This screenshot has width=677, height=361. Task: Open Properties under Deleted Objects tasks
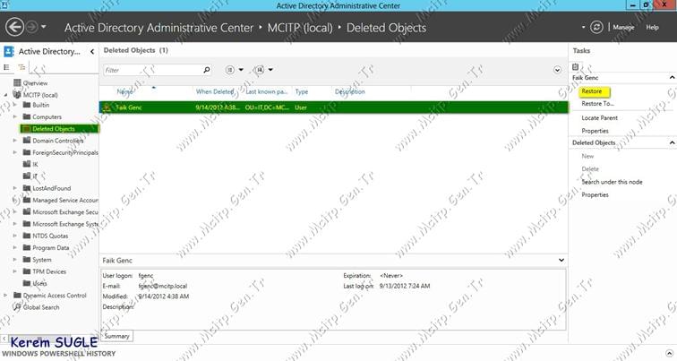coord(595,194)
